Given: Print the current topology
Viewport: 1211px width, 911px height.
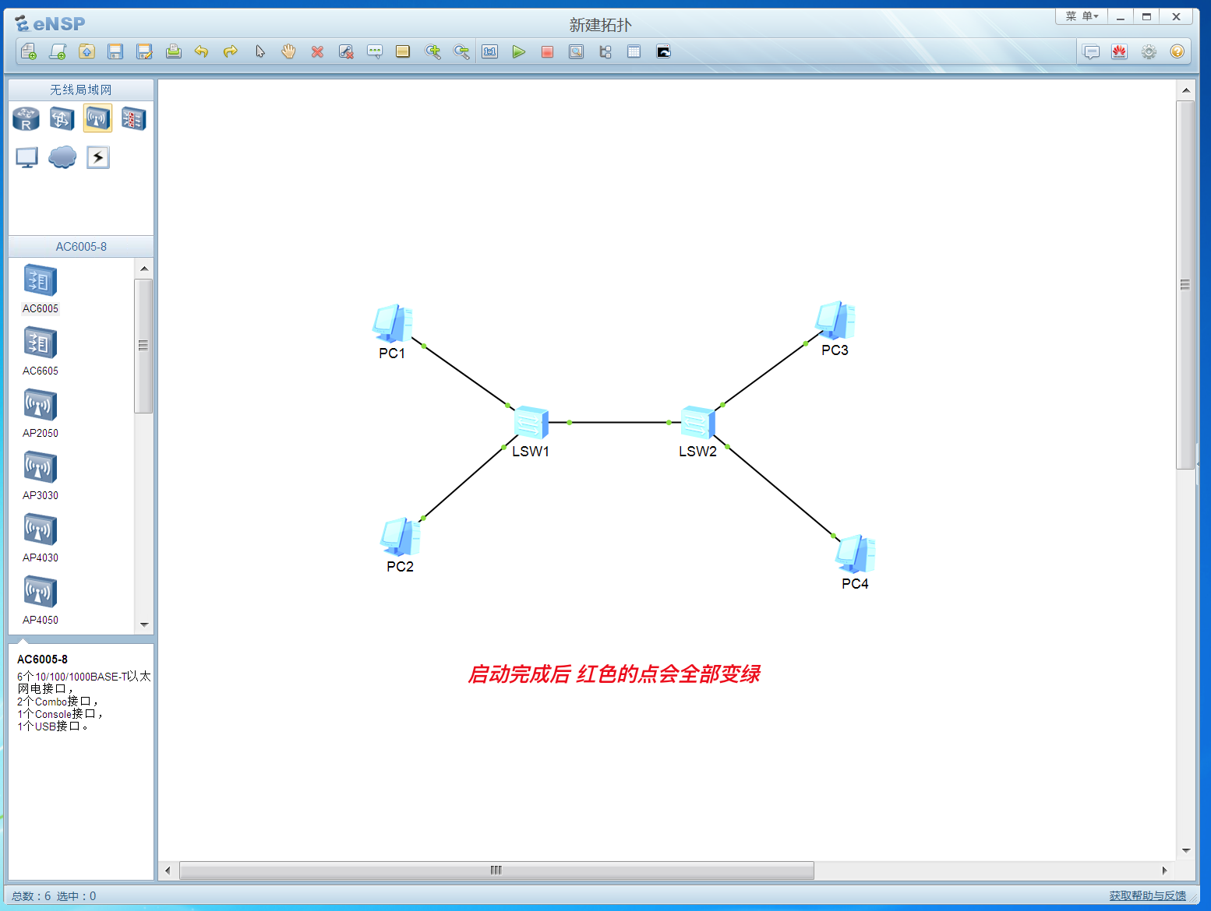Looking at the screenshot, I should point(173,51).
